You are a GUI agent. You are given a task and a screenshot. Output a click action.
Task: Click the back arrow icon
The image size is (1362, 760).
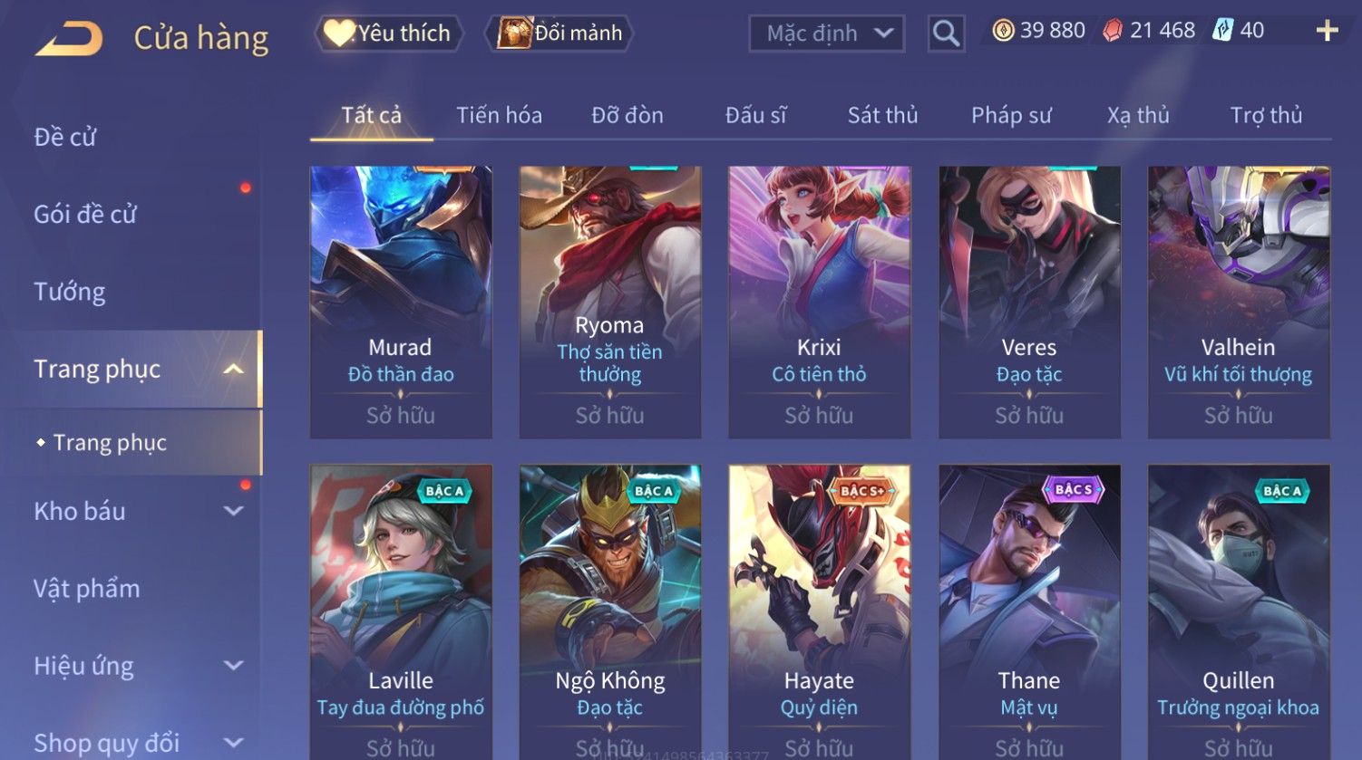(69, 39)
